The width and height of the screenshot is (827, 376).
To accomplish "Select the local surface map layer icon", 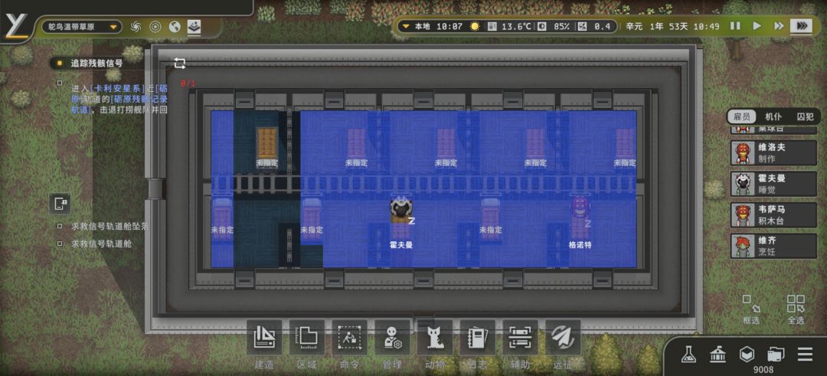I will (x=194, y=27).
